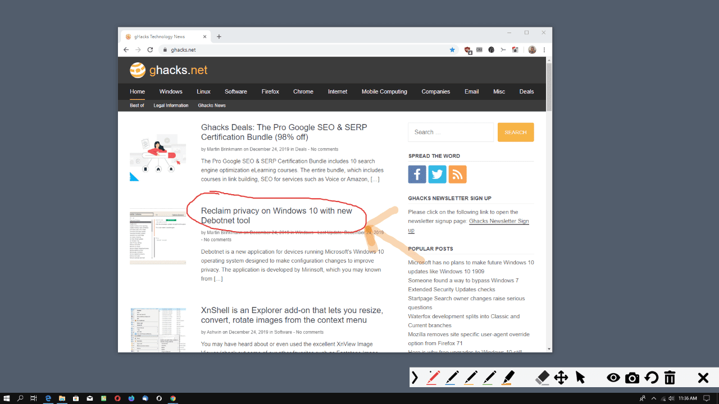The image size is (719, 404).
Task: Collapse the annotation toolbar using the chevron
Action: [415, 378]
